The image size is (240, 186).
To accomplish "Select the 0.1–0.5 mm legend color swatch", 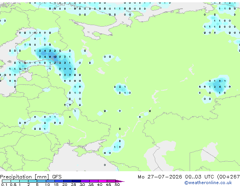I will click(x=6, y=181).
